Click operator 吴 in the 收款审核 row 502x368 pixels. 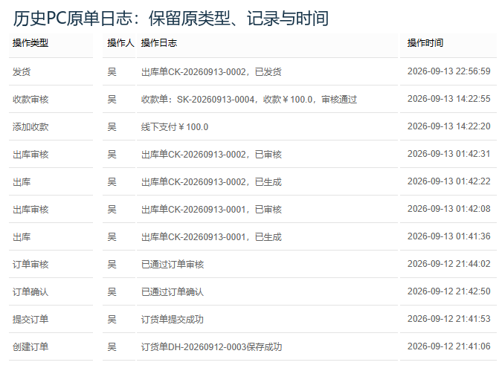[112, 99]
